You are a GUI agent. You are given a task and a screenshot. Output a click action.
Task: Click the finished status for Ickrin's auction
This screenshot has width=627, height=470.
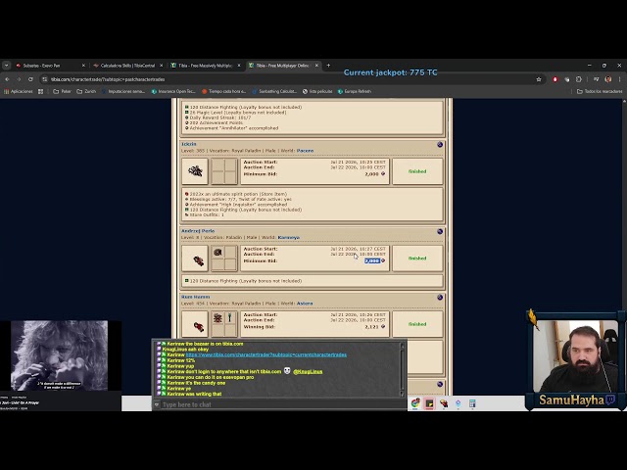click(x=417, y=171)
